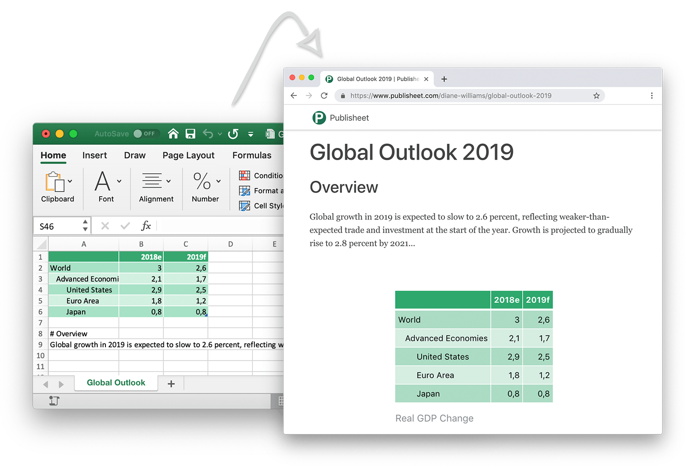Reload the browser page
This screenshot has width=685, height=466.
click(324, 95)
